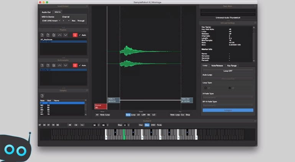Move multisample up with the up arrow
295x162 pixels.
click(x=60, y=65)
